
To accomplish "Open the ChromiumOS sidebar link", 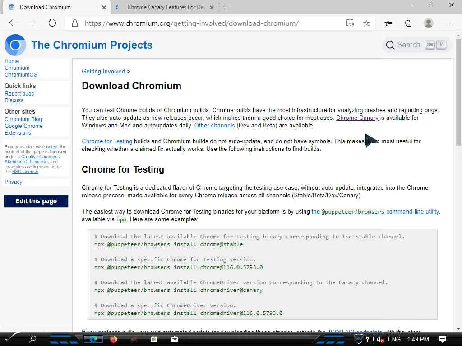I will [x=21, y=74].
